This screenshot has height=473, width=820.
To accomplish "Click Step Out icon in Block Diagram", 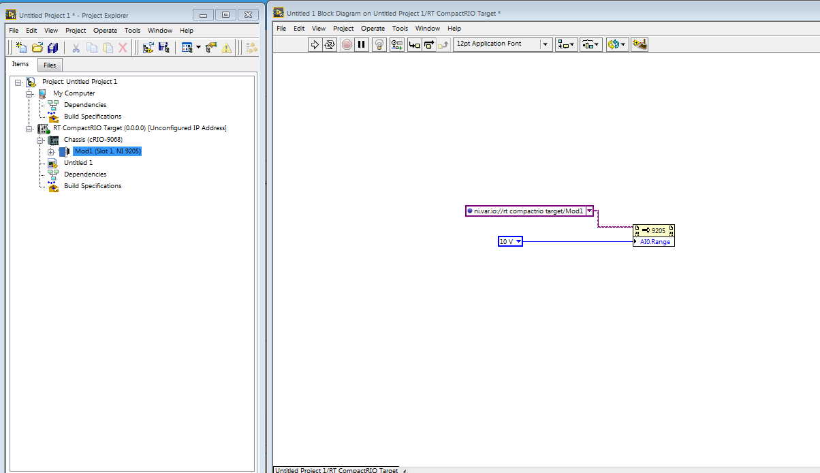I will 444,44.
